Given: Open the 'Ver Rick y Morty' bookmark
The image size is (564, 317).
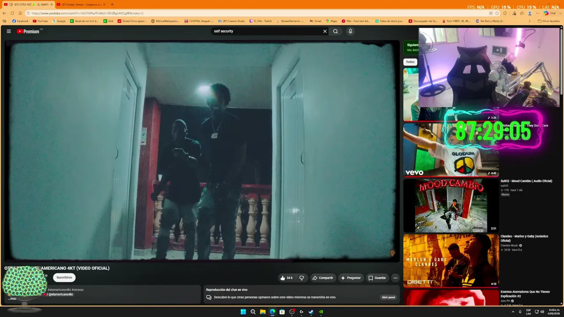Looking at the screenshot, I should tap(490, 21).
